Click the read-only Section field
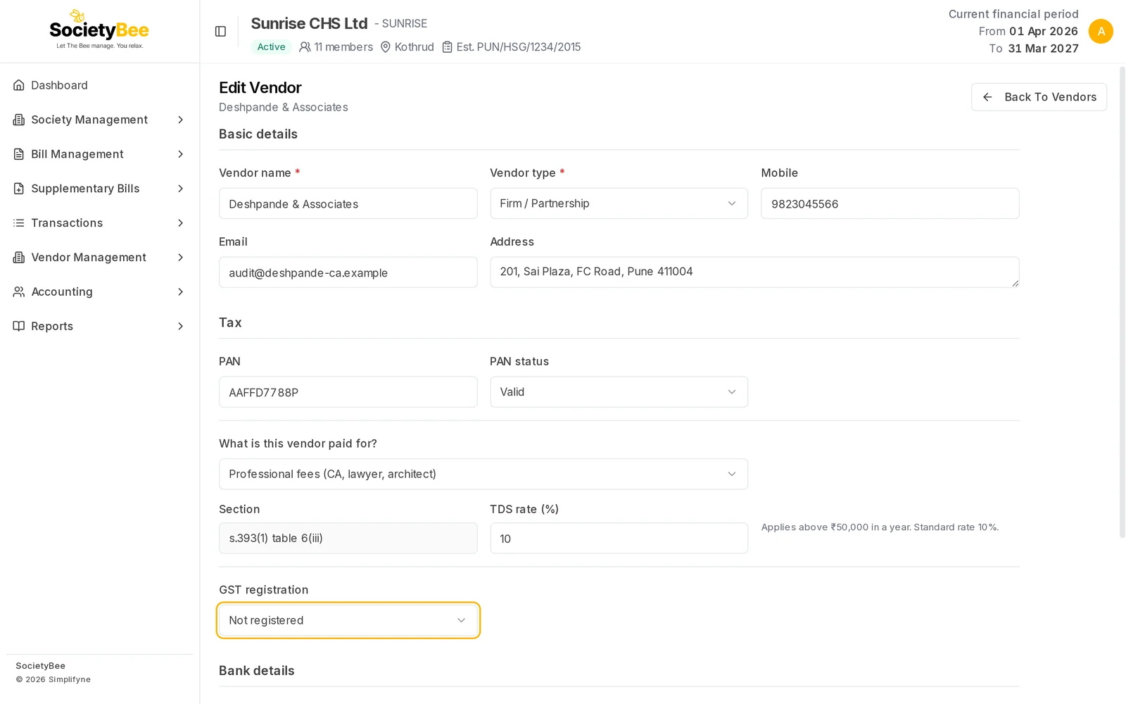The height and width of the screenshot is (704, 1126). click(x=348, y=539)
